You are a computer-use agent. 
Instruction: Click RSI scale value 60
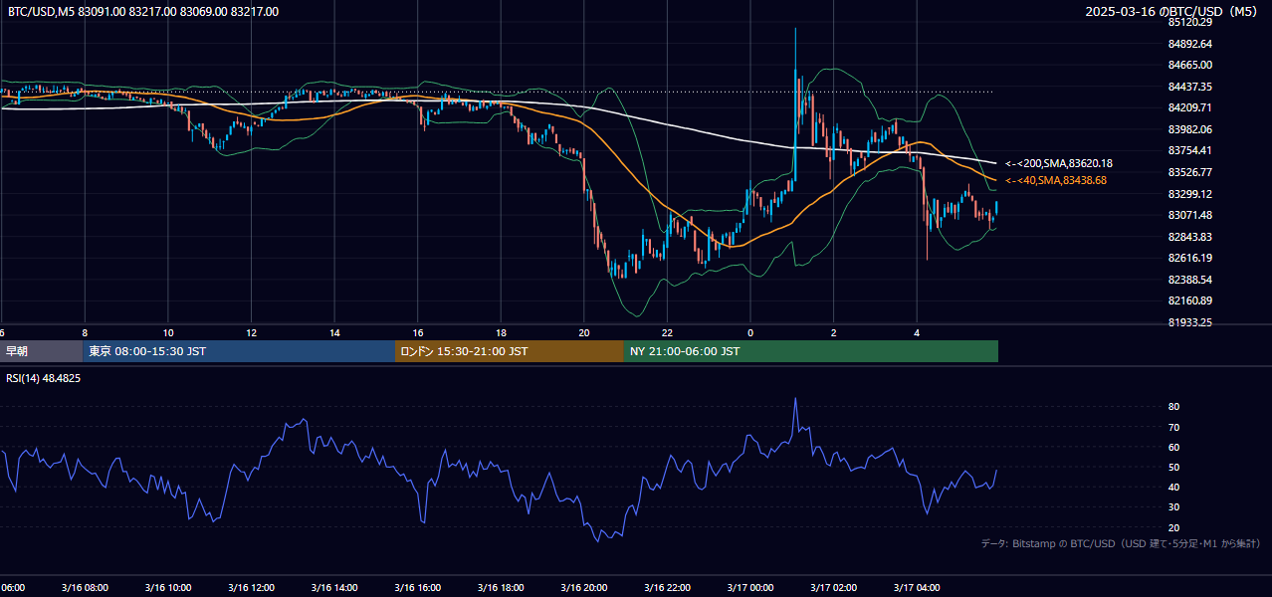point(1173,447)
